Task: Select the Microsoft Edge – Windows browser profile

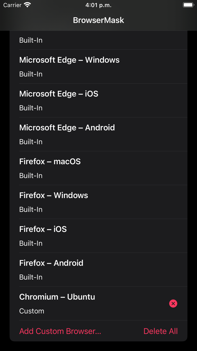Action: pyautogui.click(x=69, y=60)
